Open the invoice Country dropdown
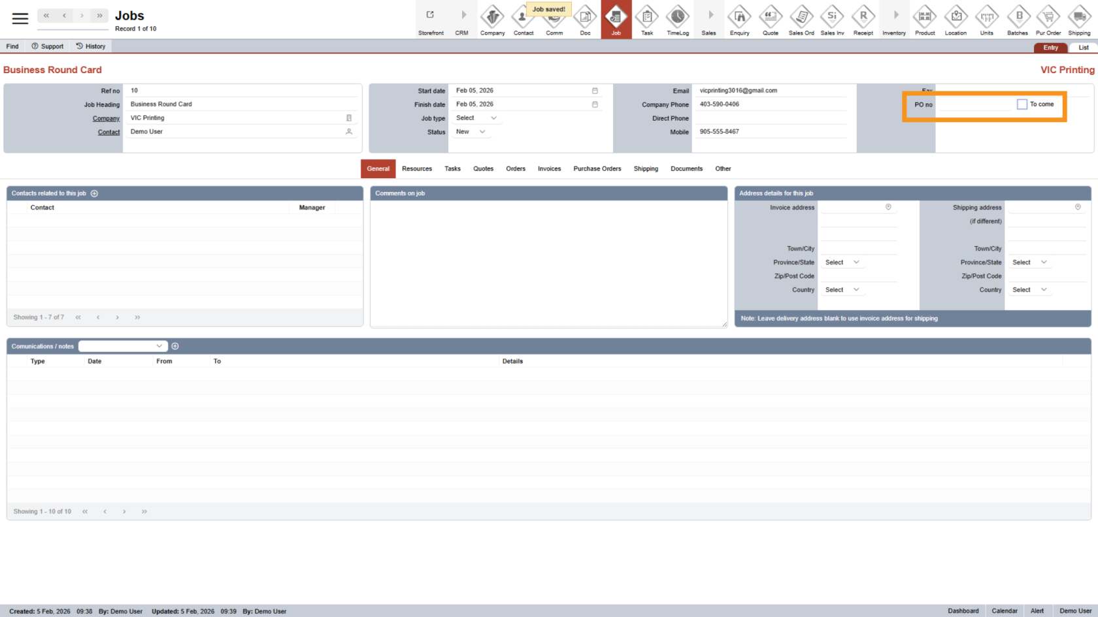This screenshot has height=617, width=1098. (x=842, y=290)
